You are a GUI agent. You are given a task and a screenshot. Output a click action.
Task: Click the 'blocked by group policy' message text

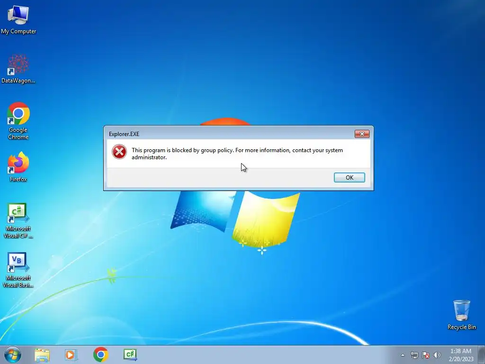(237, 154)
